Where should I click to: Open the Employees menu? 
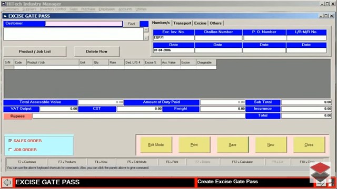(x=107, y=9)
